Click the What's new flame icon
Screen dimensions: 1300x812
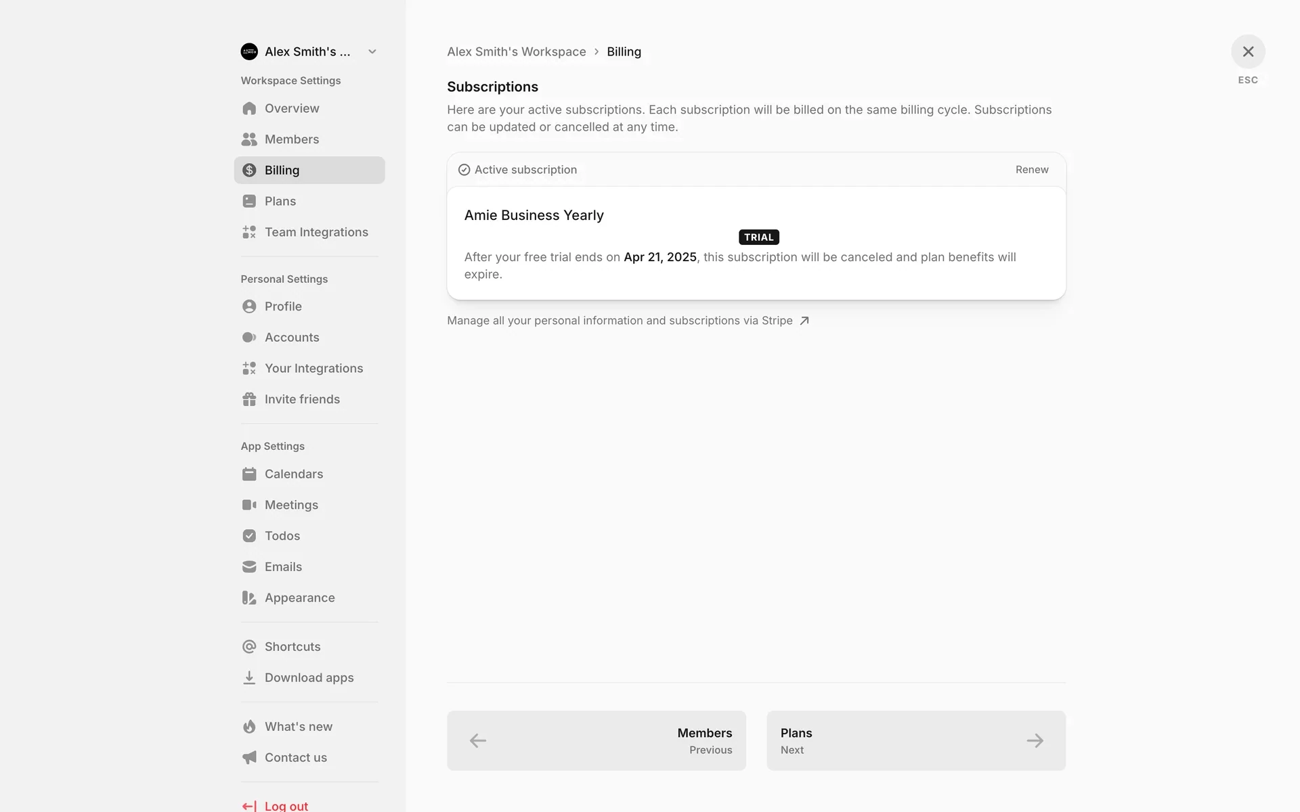coord(249,727)
